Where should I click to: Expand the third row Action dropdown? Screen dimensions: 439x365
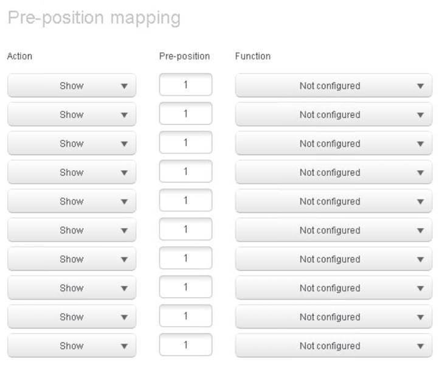(x=72, y=144)
